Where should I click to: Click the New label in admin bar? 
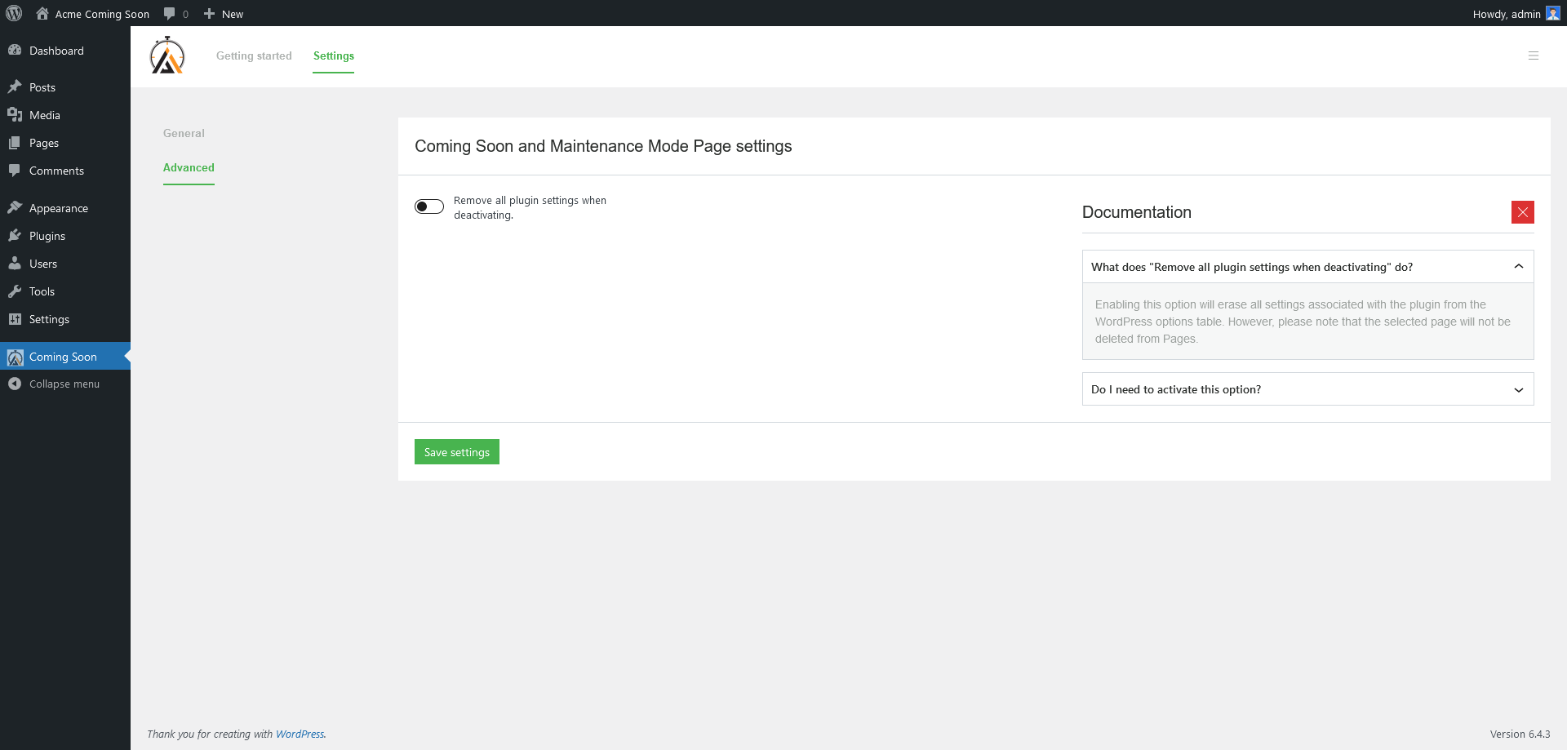[233, 14]
